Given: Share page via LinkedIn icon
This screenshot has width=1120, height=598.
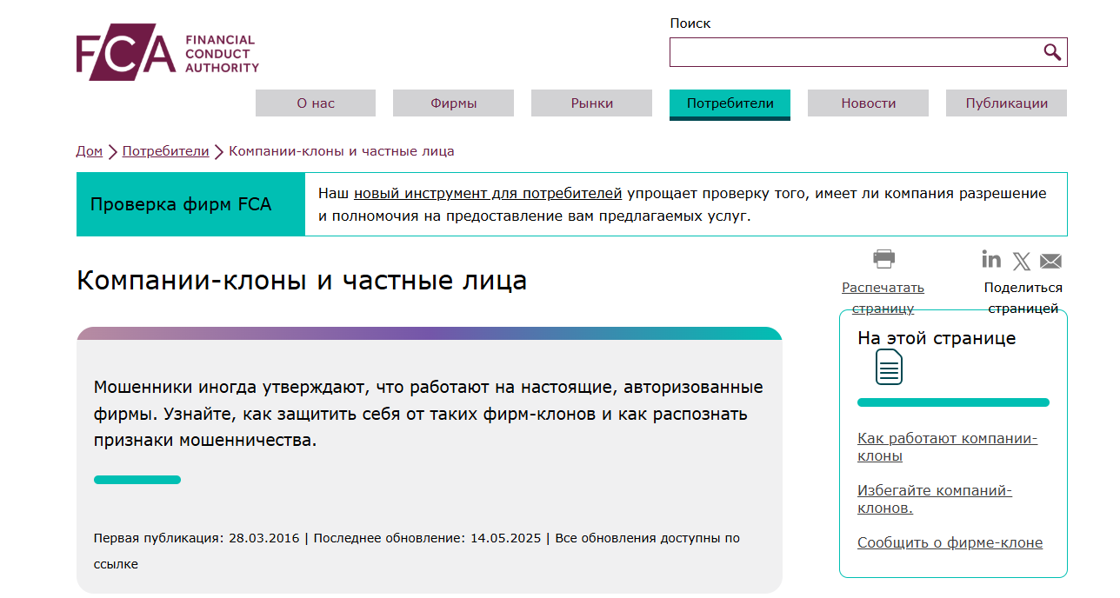Looking at the screenshot, I should [991, 259].
